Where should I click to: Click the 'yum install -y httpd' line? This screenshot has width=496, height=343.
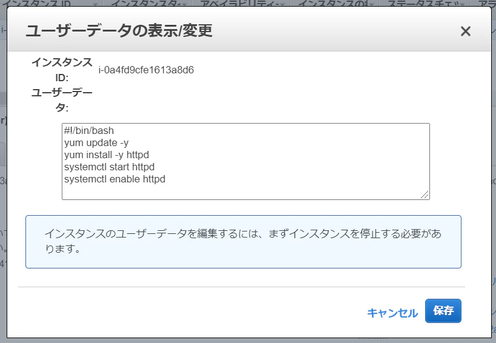(107, 155)
